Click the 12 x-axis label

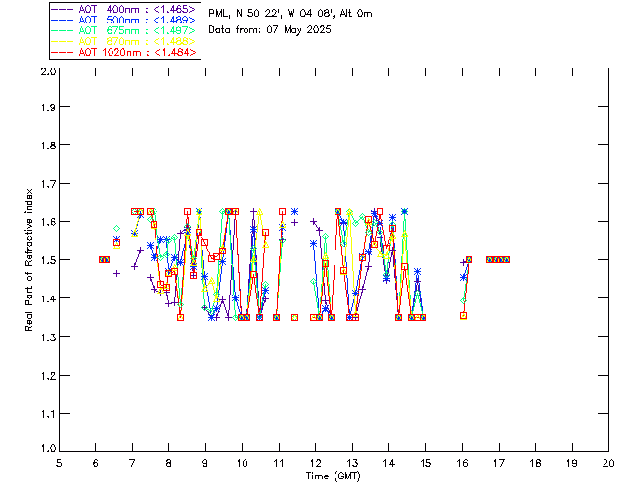[315, 463]
